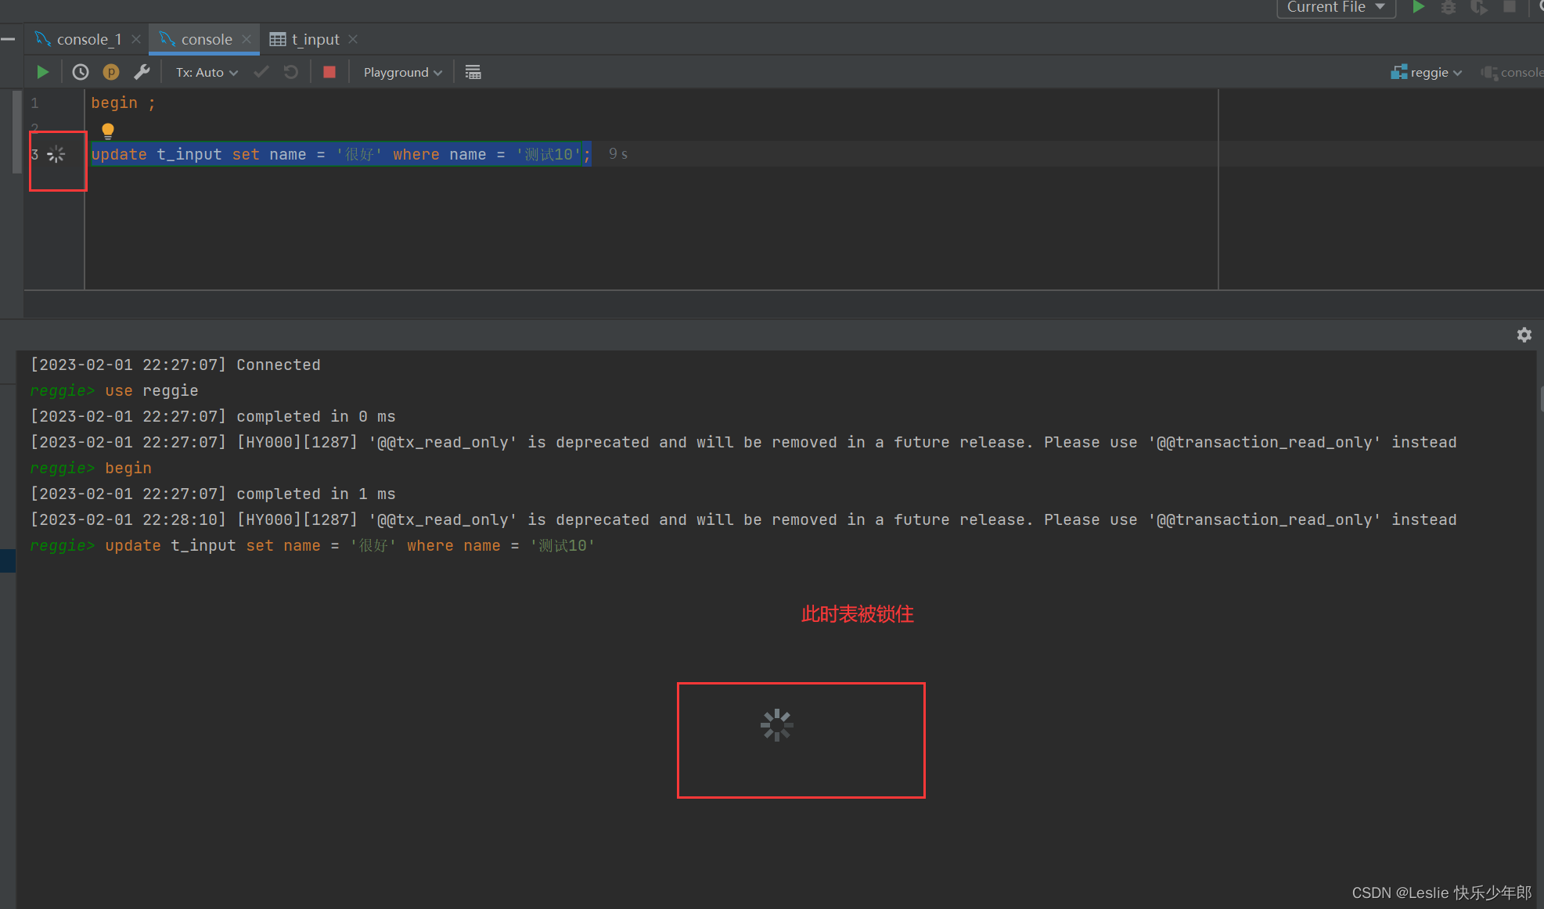The width and height of the screenshot is (1544, 909).
Task: Click the settings gear icon in output panel
Action: 1524,336
